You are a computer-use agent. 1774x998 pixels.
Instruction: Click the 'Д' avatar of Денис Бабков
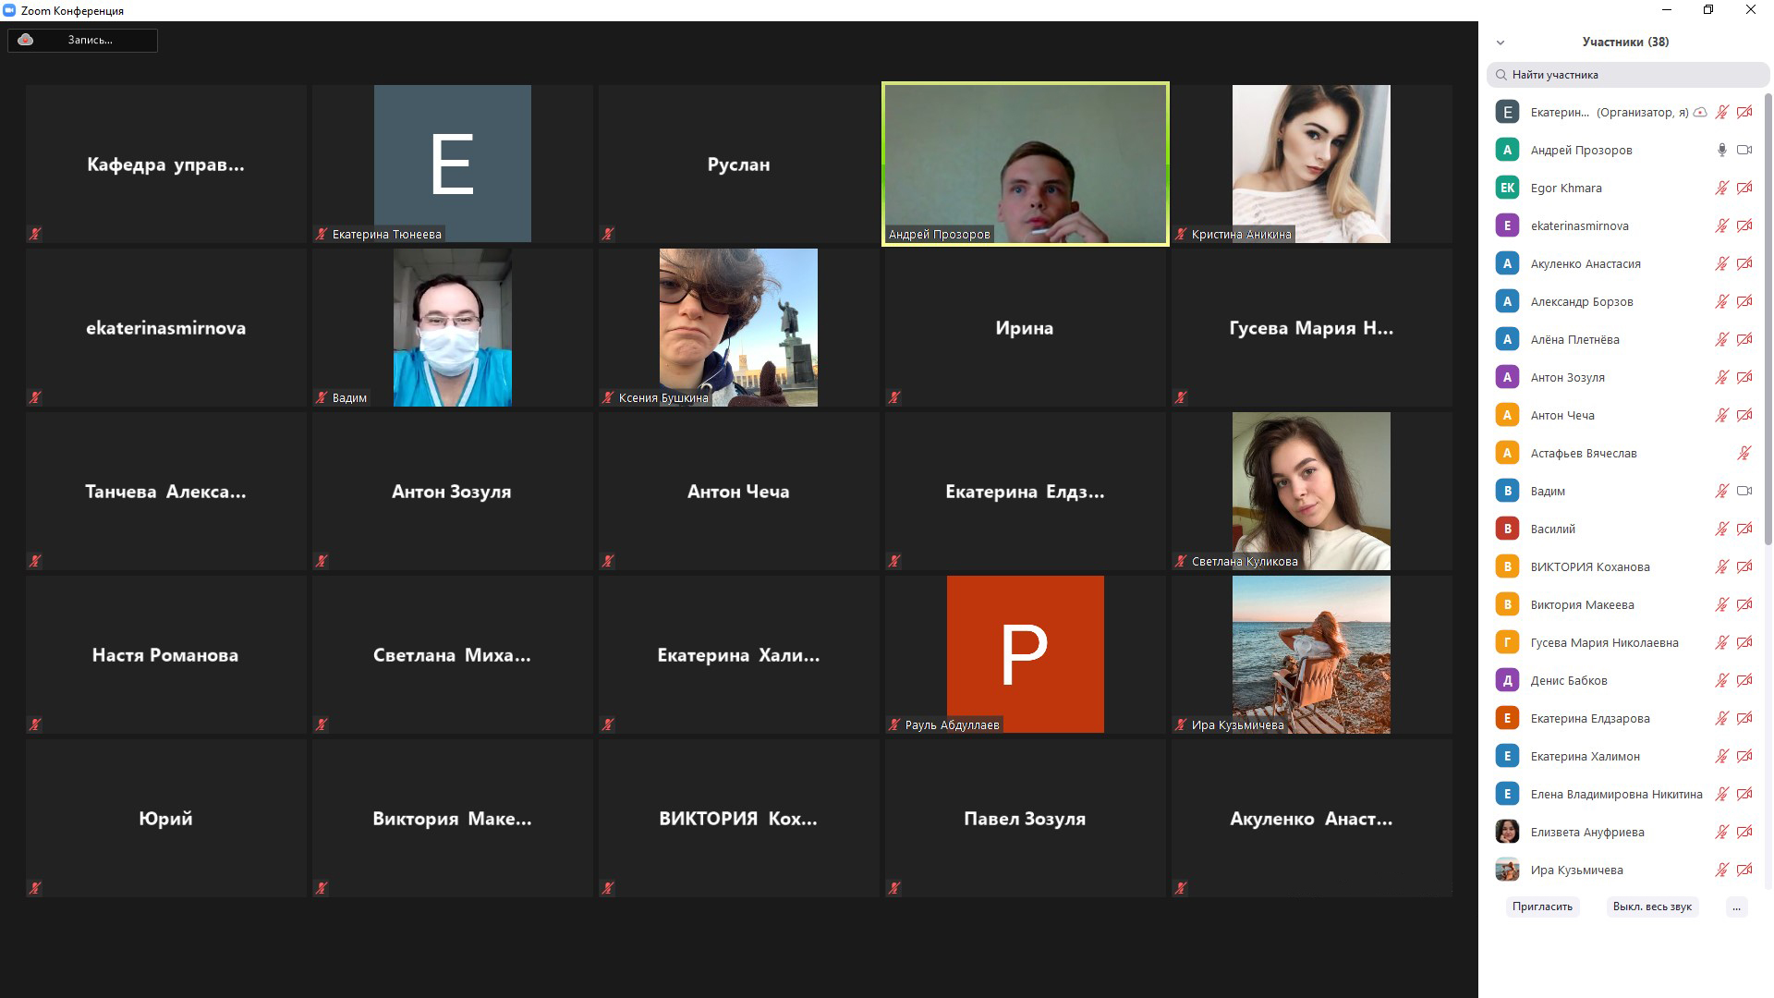pos(1507,680)
